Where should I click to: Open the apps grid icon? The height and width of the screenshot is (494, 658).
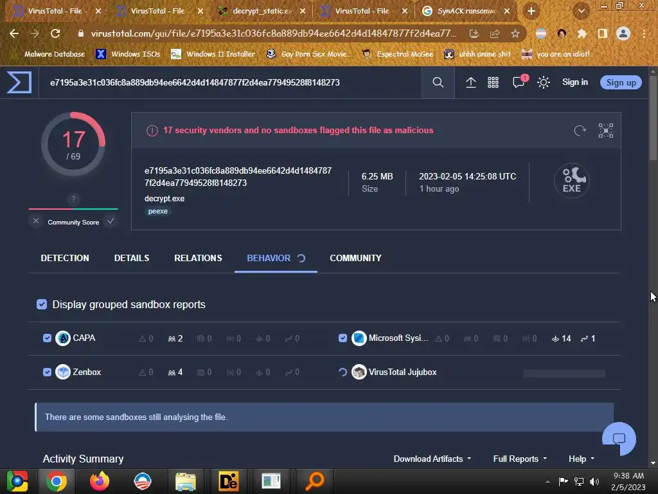coord(493,82)
